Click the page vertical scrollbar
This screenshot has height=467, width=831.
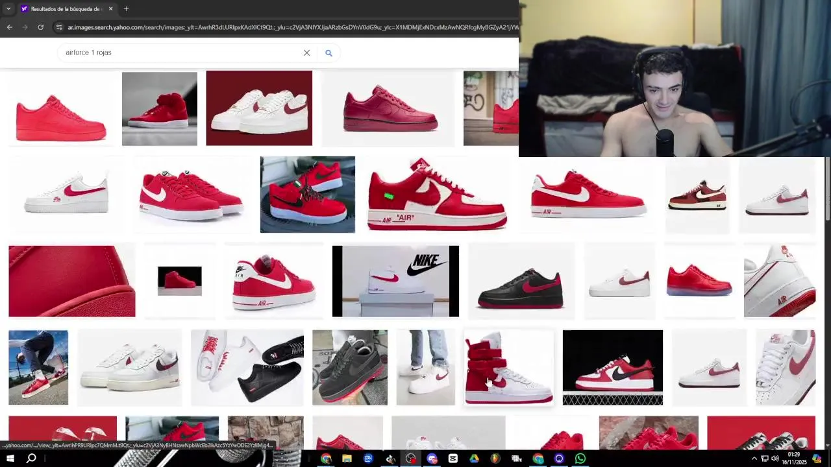click(828, 188)
